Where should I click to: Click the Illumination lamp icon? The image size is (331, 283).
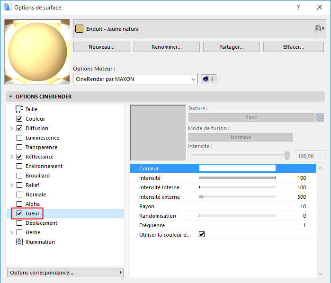coord(19,242)
